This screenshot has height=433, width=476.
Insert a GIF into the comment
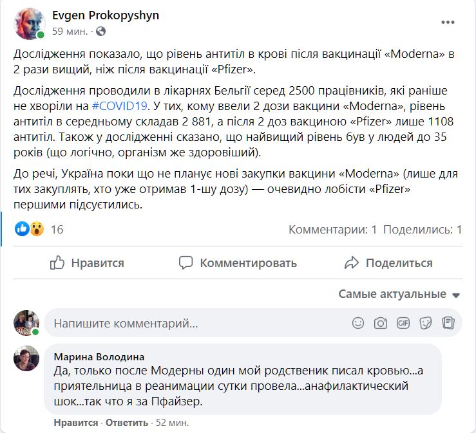(403, 322)
